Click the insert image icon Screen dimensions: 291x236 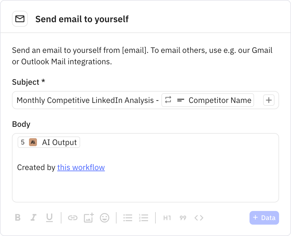(89, 218)
